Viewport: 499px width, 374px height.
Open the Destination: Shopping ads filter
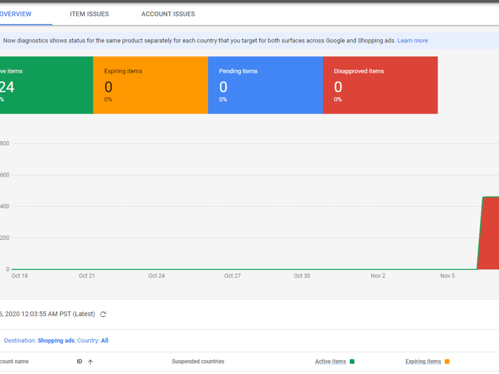[40, 341]
